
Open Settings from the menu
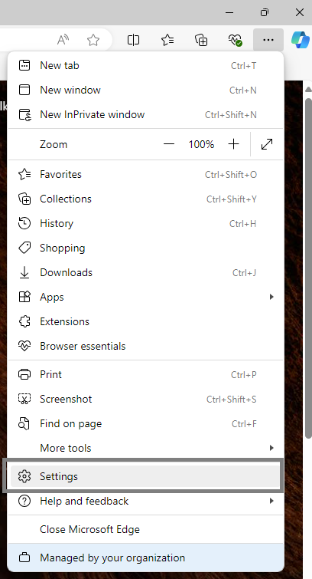(146, 476)
